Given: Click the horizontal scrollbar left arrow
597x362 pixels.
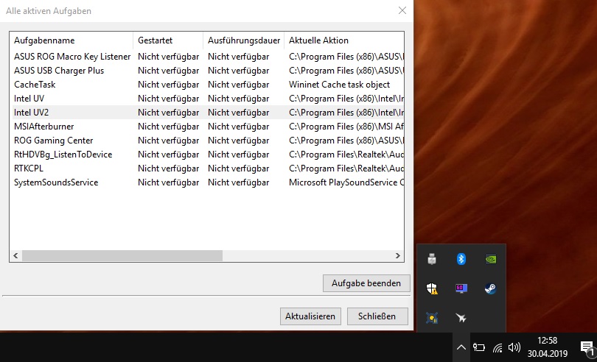Looking at the screenshot, I should point(15,255).
